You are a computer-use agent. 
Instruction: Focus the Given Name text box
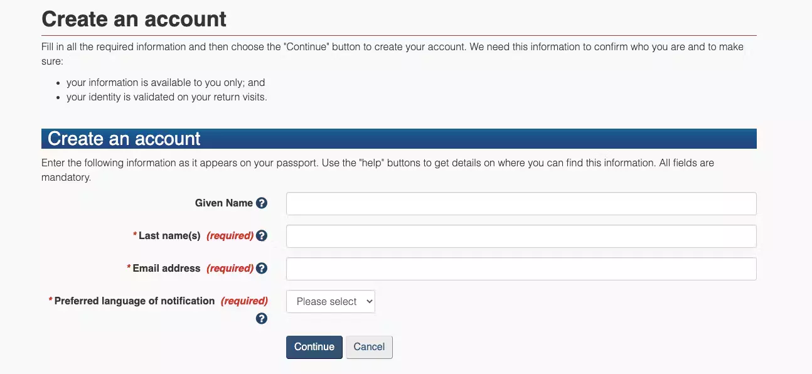(521, 204)
